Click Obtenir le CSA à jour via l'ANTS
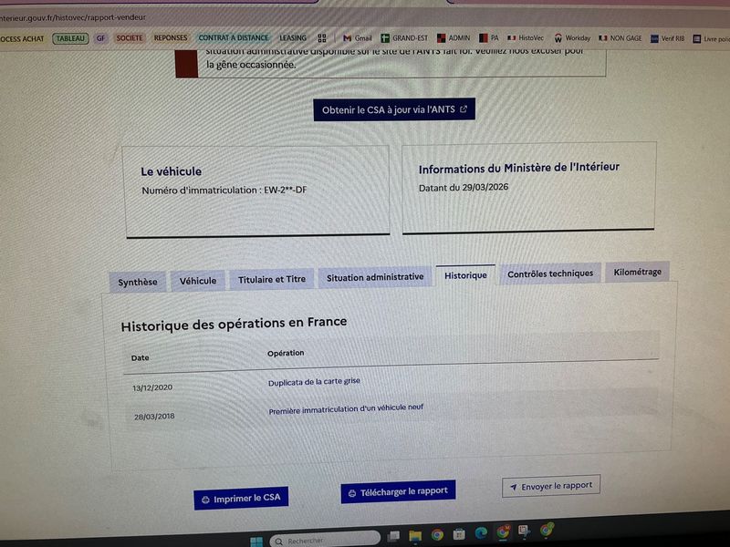Viewport: 730px width, 547px height. (x=394, y=109)
